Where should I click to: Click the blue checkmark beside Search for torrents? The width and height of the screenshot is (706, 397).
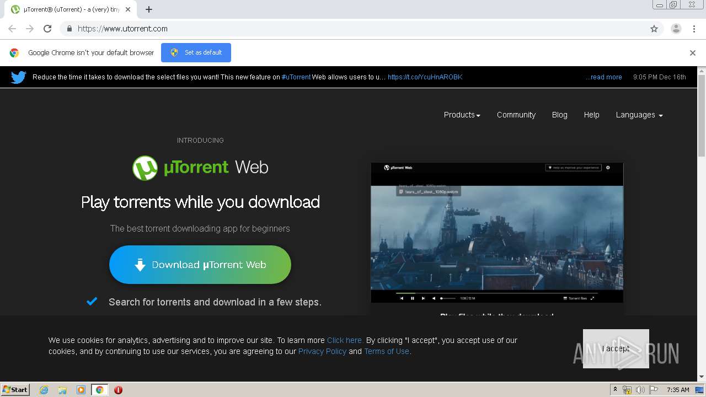pos(92,301)
